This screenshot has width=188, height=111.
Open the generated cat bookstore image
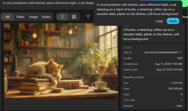(x=61, y=61)
